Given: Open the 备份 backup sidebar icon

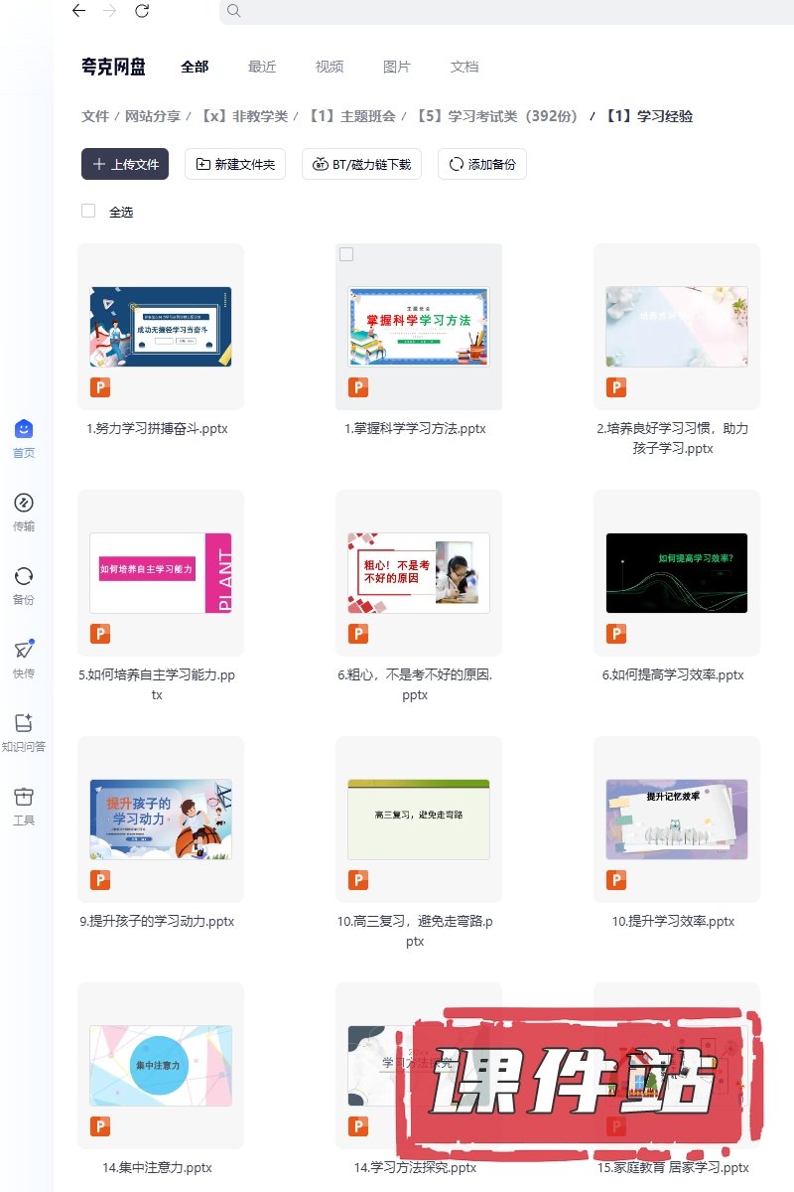Looking at the screenshot, I should click(24, 576).
